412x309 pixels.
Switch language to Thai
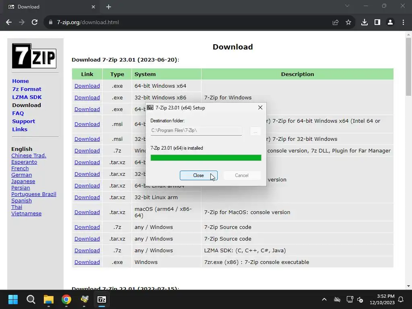tap(16, 207)
